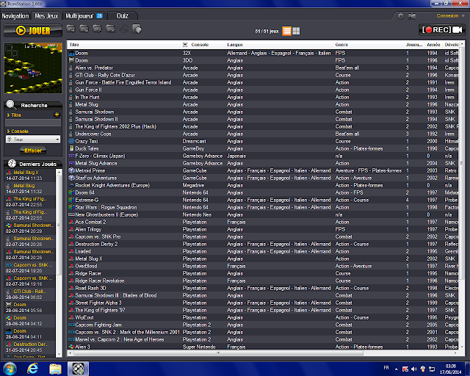Viewport: 470px width, 376px height.
Task: Open the Navigation tab
Action: tap(15, 16)
